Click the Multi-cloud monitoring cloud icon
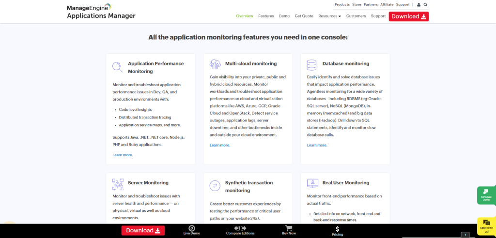The height and width of the screenshot is (238, 496). click(x=215, y=64)
